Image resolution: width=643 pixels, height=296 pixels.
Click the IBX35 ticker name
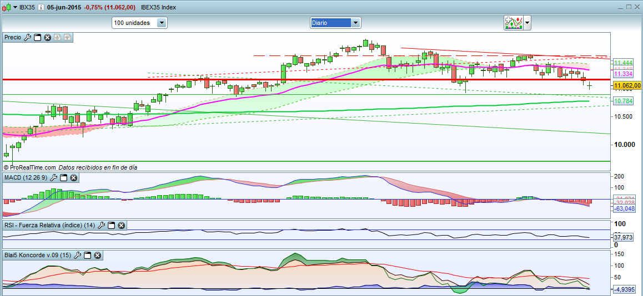27,7
